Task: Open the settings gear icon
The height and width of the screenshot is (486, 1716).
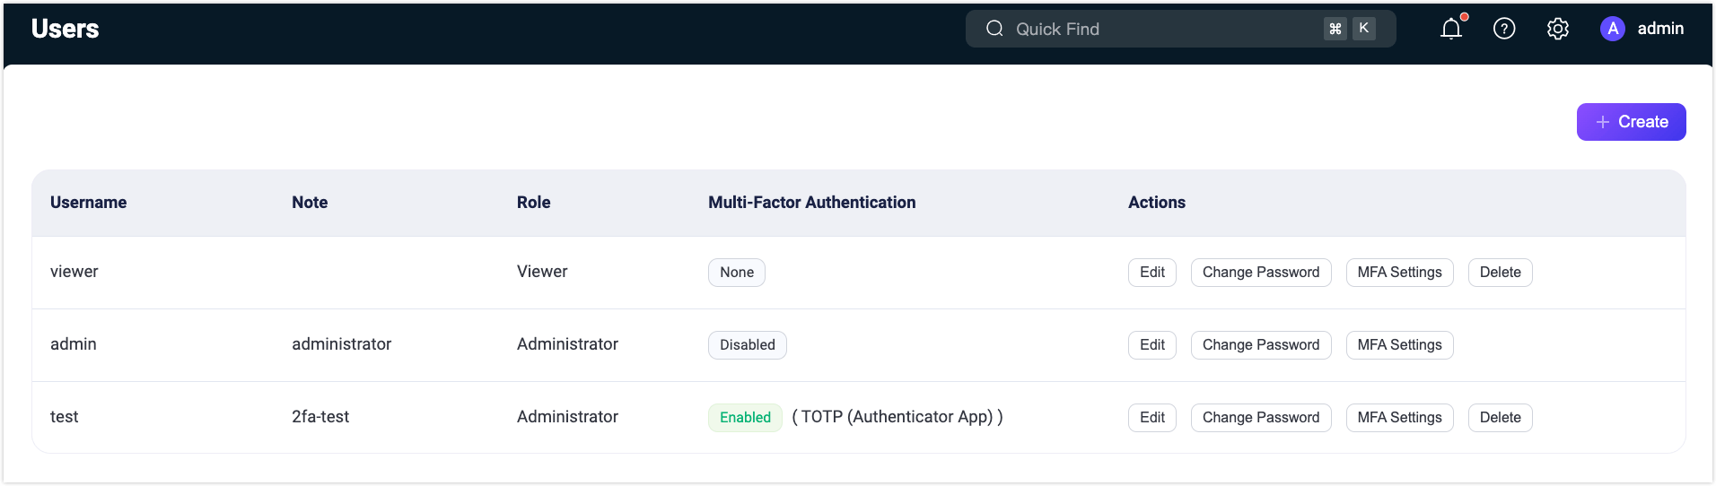Action: (x=1558, y=29)
